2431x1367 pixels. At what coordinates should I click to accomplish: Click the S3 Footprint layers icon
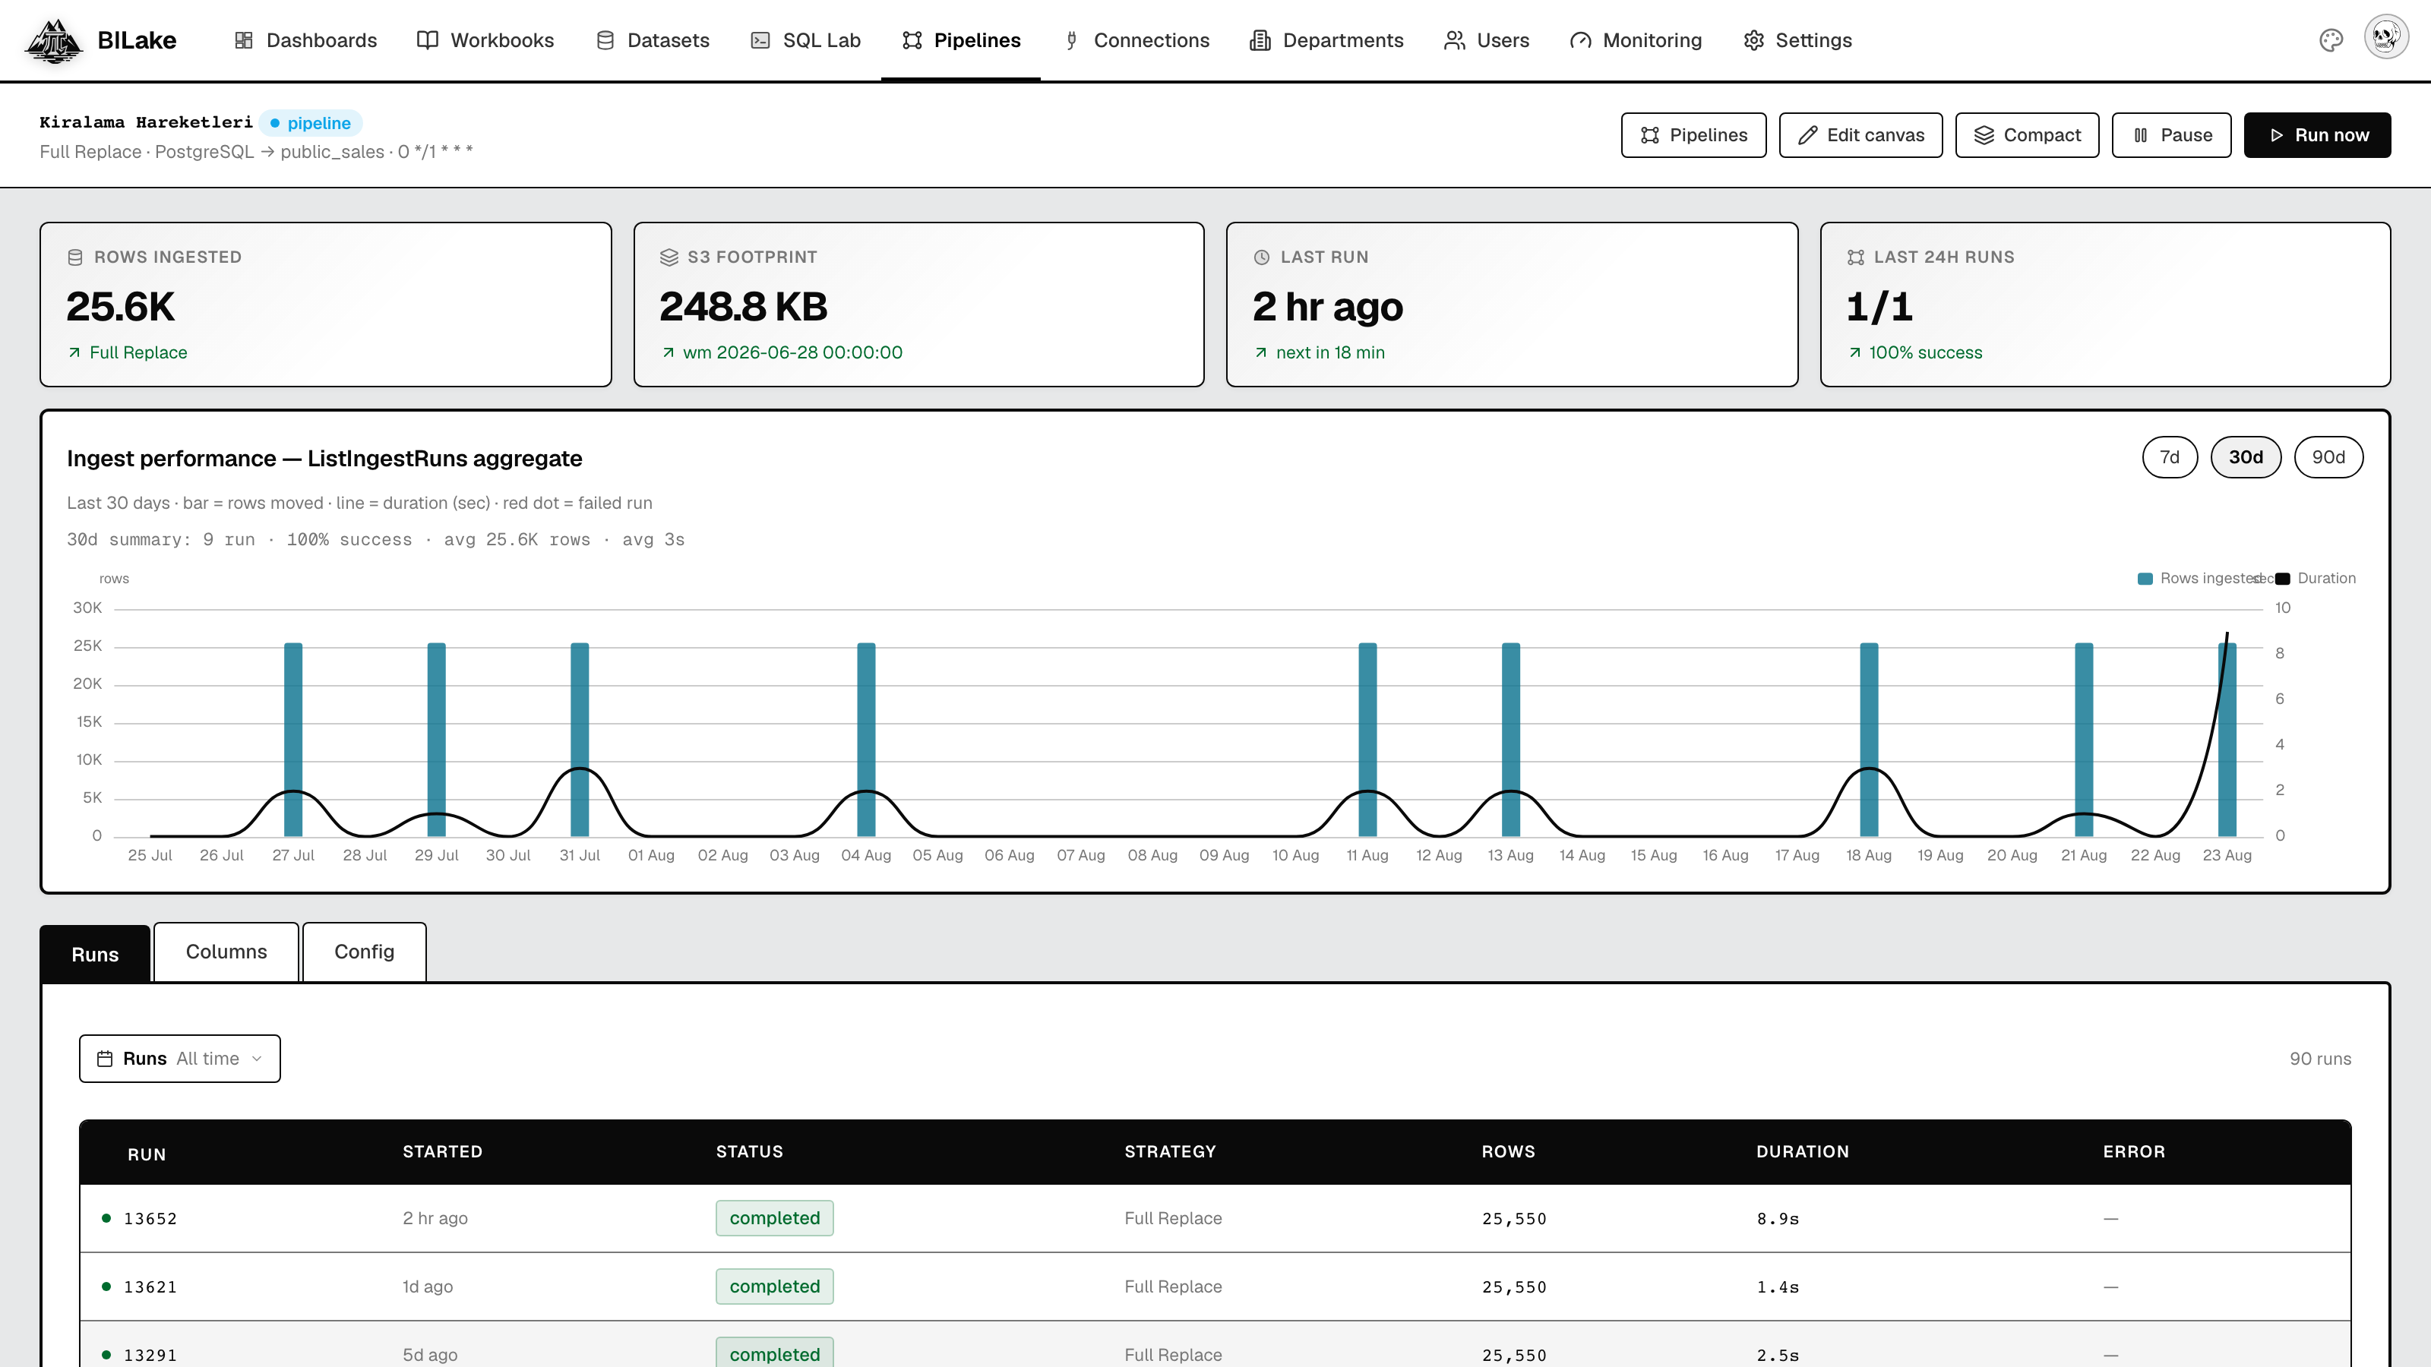pyautogui.click(x=669, y=257)
